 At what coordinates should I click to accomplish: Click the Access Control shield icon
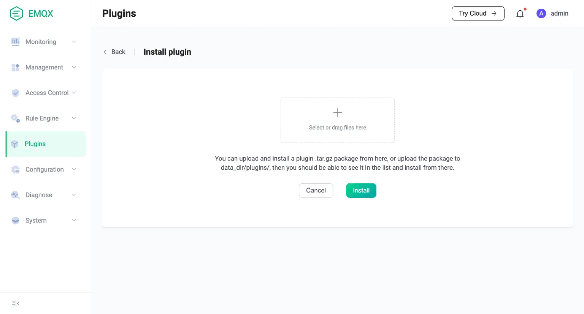coord(15,93)
